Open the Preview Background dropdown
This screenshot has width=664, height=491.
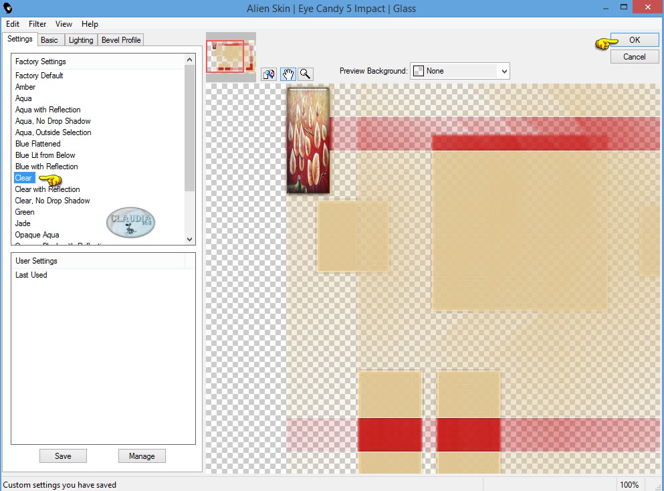[460, 71]
